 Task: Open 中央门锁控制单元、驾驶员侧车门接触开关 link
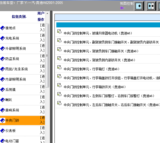click(101, 51)
